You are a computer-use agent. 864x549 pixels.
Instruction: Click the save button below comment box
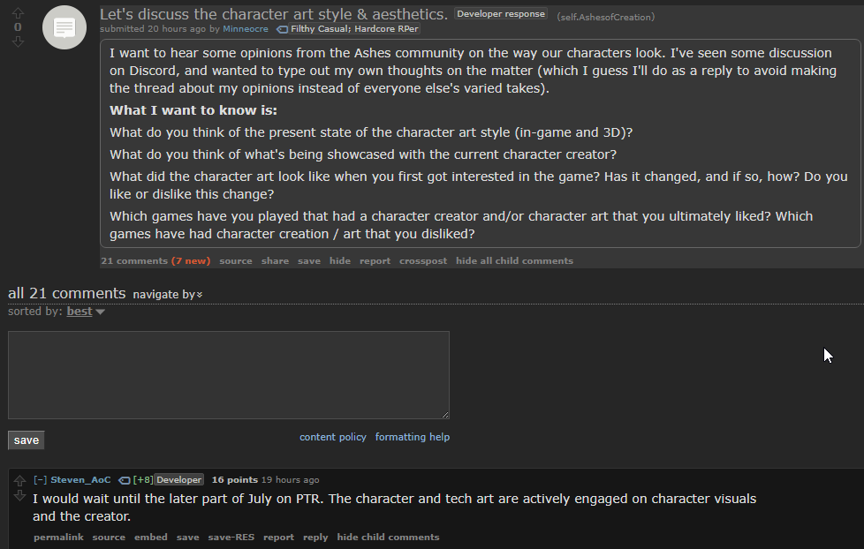click(26, 440)
